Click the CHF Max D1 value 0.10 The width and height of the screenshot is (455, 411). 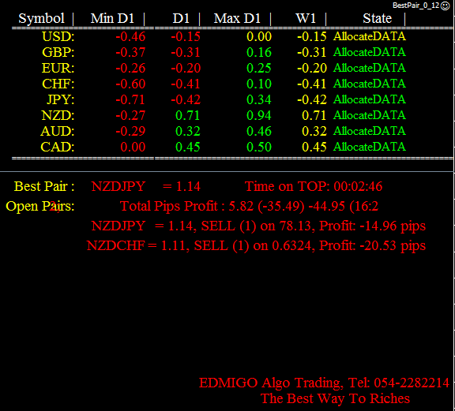(x=259, y=84)
